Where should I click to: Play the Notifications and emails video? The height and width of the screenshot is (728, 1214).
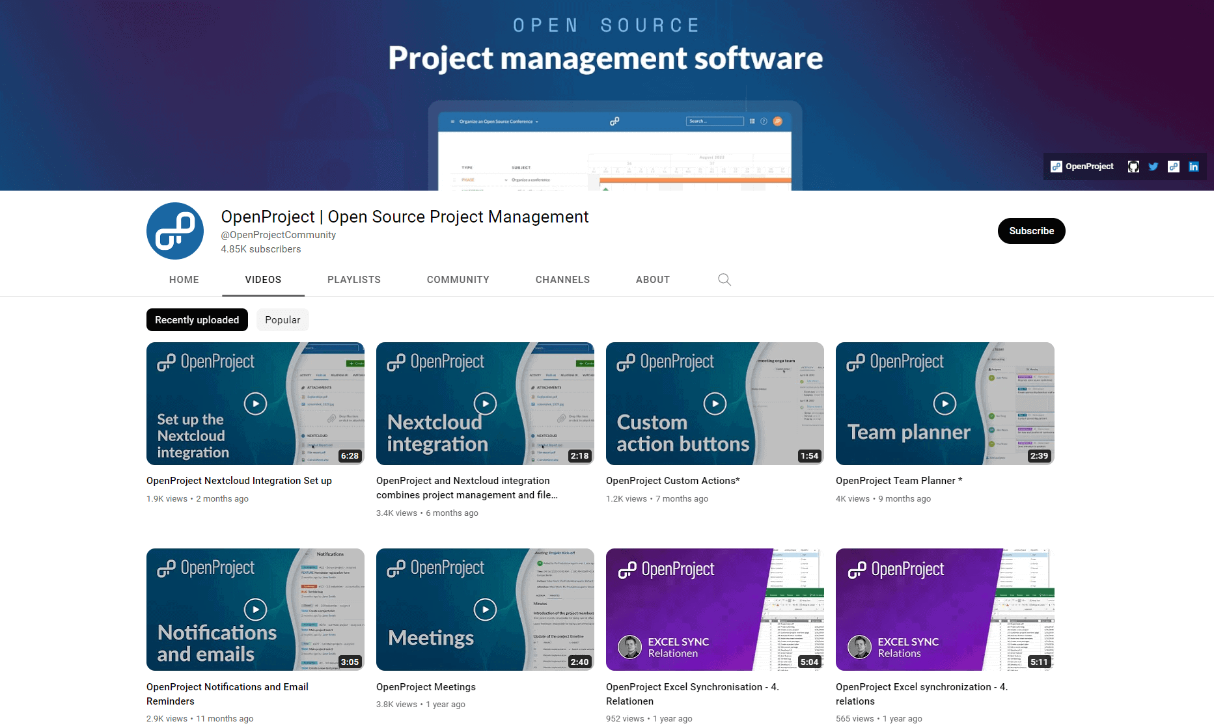(x=255, y=610)
